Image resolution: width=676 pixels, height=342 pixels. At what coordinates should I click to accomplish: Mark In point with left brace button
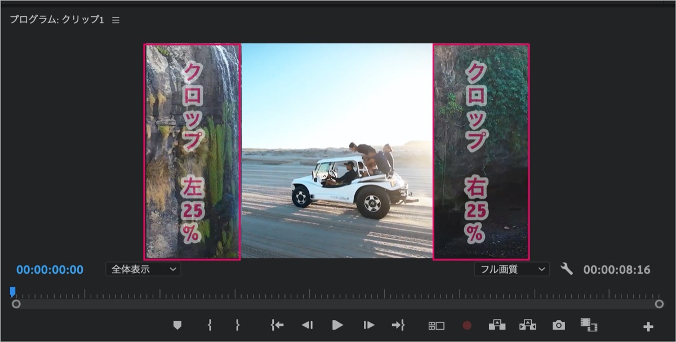[210, 325]
